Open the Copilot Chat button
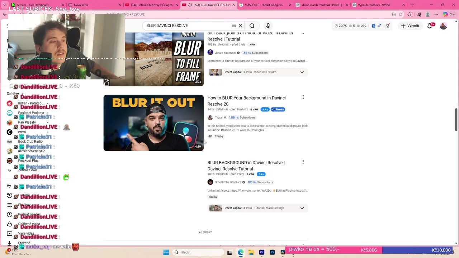The height and width of the screenshot is (258, 459). coord(450,14)
